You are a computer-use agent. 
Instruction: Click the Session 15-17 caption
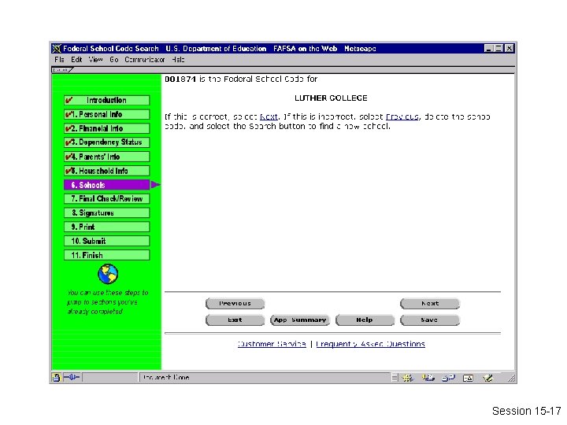(x=526, y=411)
